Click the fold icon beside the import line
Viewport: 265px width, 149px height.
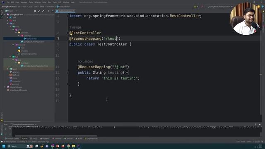[68, 16]
